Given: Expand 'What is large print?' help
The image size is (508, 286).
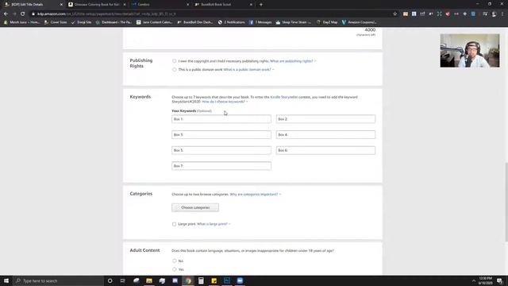Looking at the screenshot, I should 214,224.
